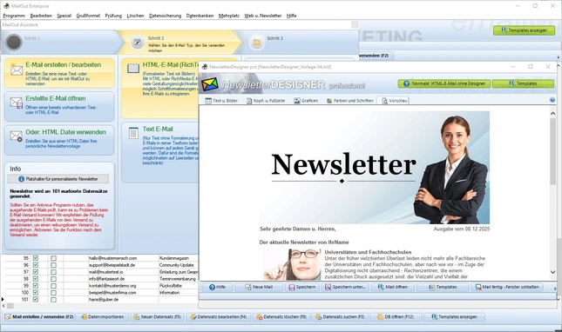Switch to Text u. Bilder tab

221,101
